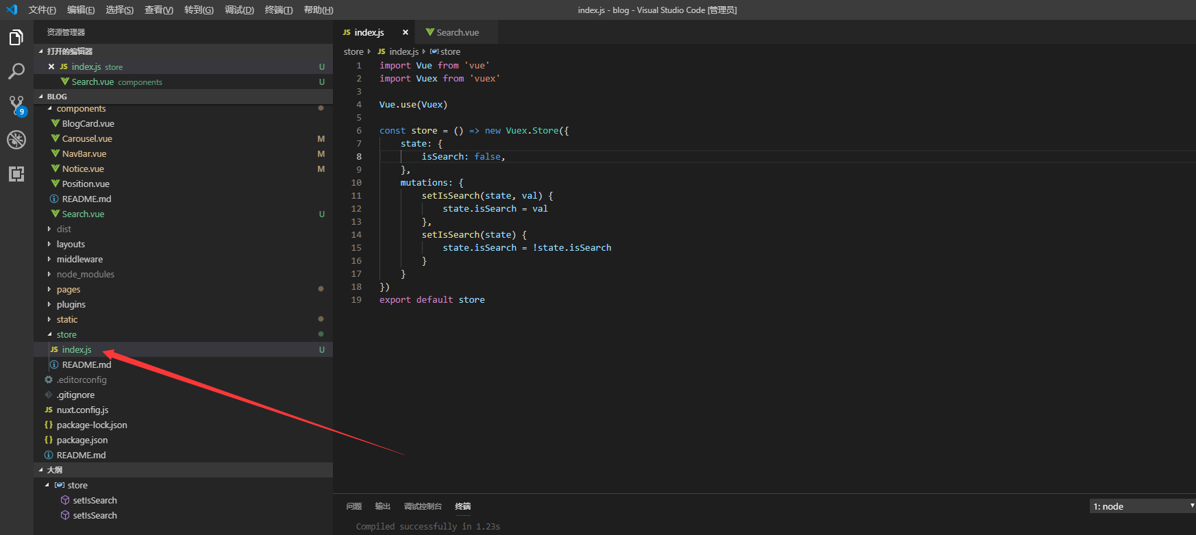1196x535 pixels.
Task: Click the Vue icon of Carousel.vue
Action: coord(55,138)
